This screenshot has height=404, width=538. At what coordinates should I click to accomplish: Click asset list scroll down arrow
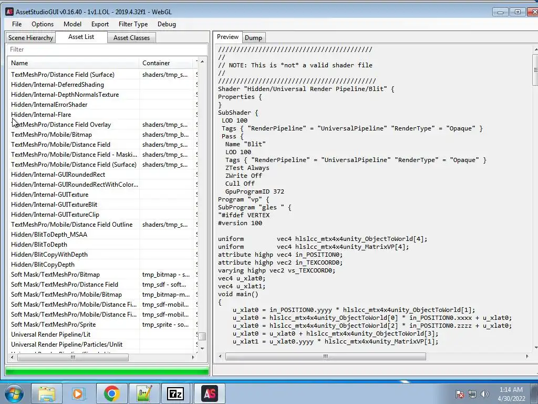pyautogui.click(x=202, y=349)
